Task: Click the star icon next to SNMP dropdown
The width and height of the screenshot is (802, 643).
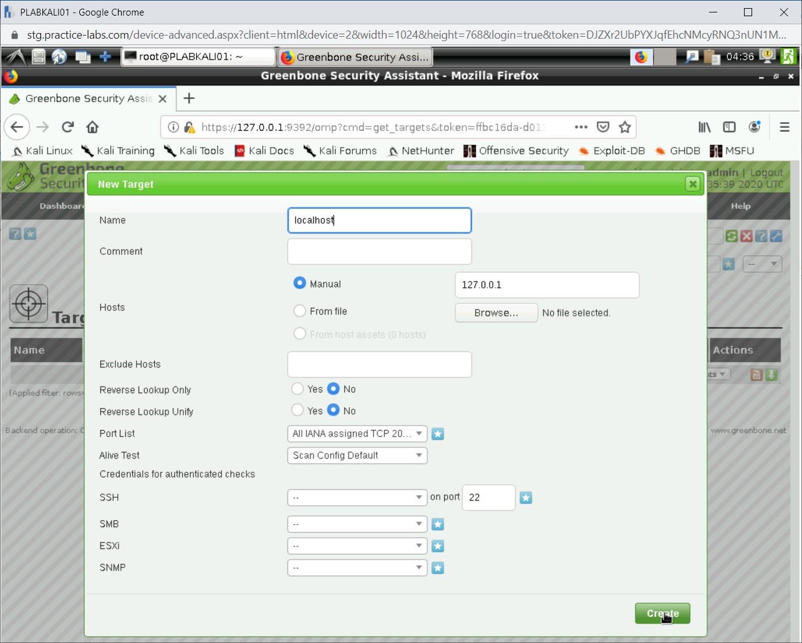Action: point(438,568)
